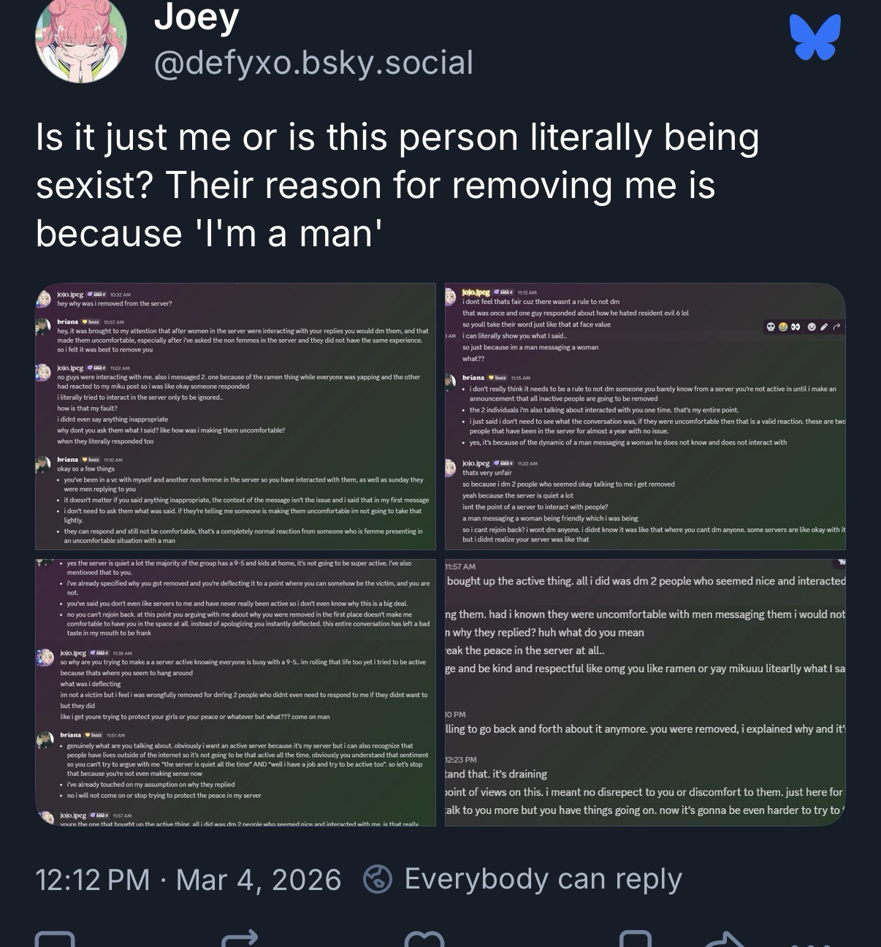The height and width of the screenshot is (947, 881).
Task: Click the bookmark icon below the post
Action: point(635,939)
